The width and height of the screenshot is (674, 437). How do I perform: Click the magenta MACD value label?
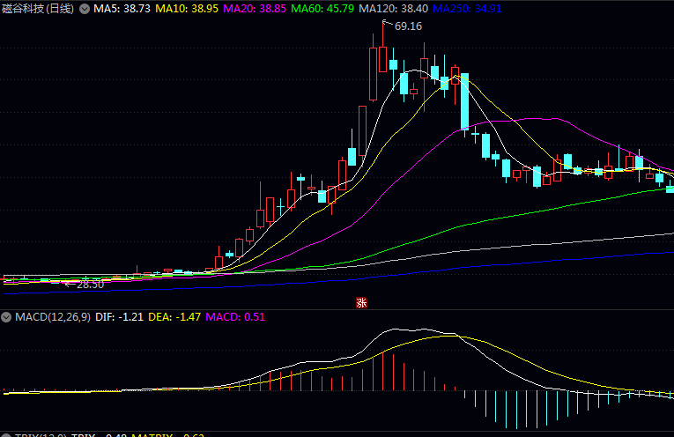233,316
